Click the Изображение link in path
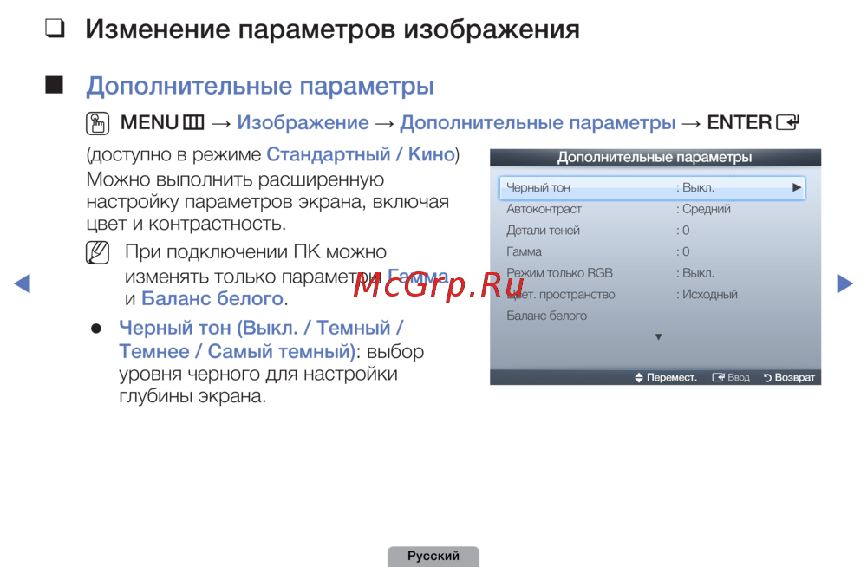Image resolution: width=867 pixels, height=567 pixels. point(303,123)
